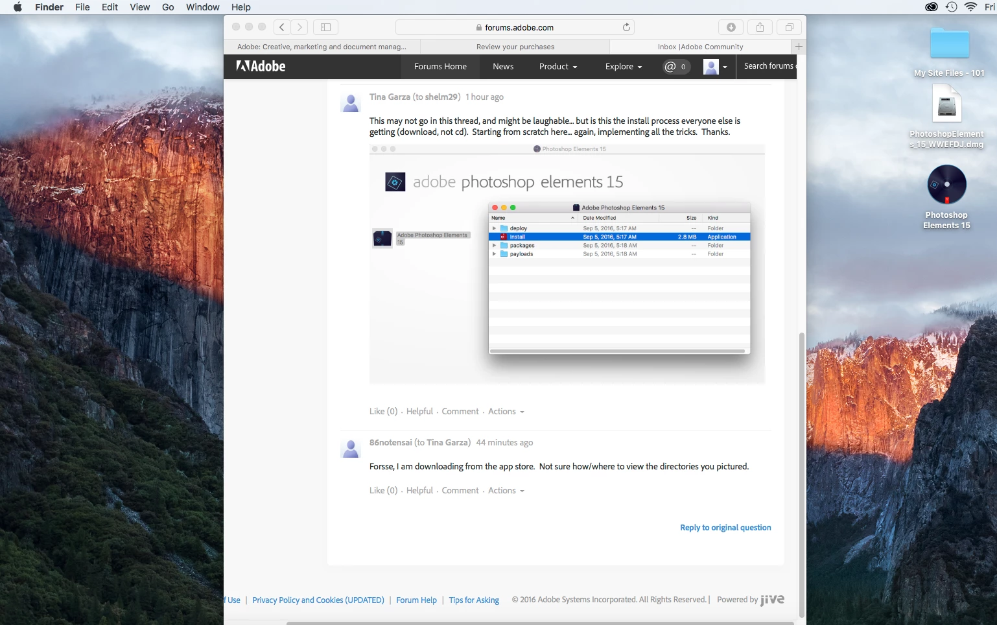The width and height of the screenshot is (997, 625).
Task: Mark 86notensai's post as Helpful
Action: click(x=419, y=490)
